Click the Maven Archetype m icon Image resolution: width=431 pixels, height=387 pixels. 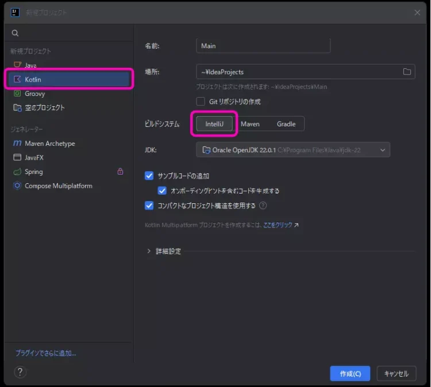[x=17, y=144]
